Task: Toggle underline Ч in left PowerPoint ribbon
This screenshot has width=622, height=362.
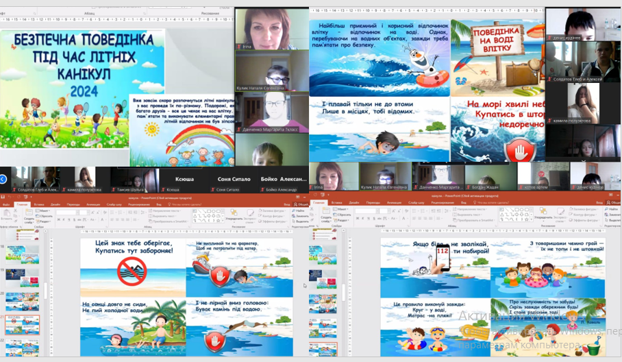Action: pyautogui.click(x=69, y=219)
